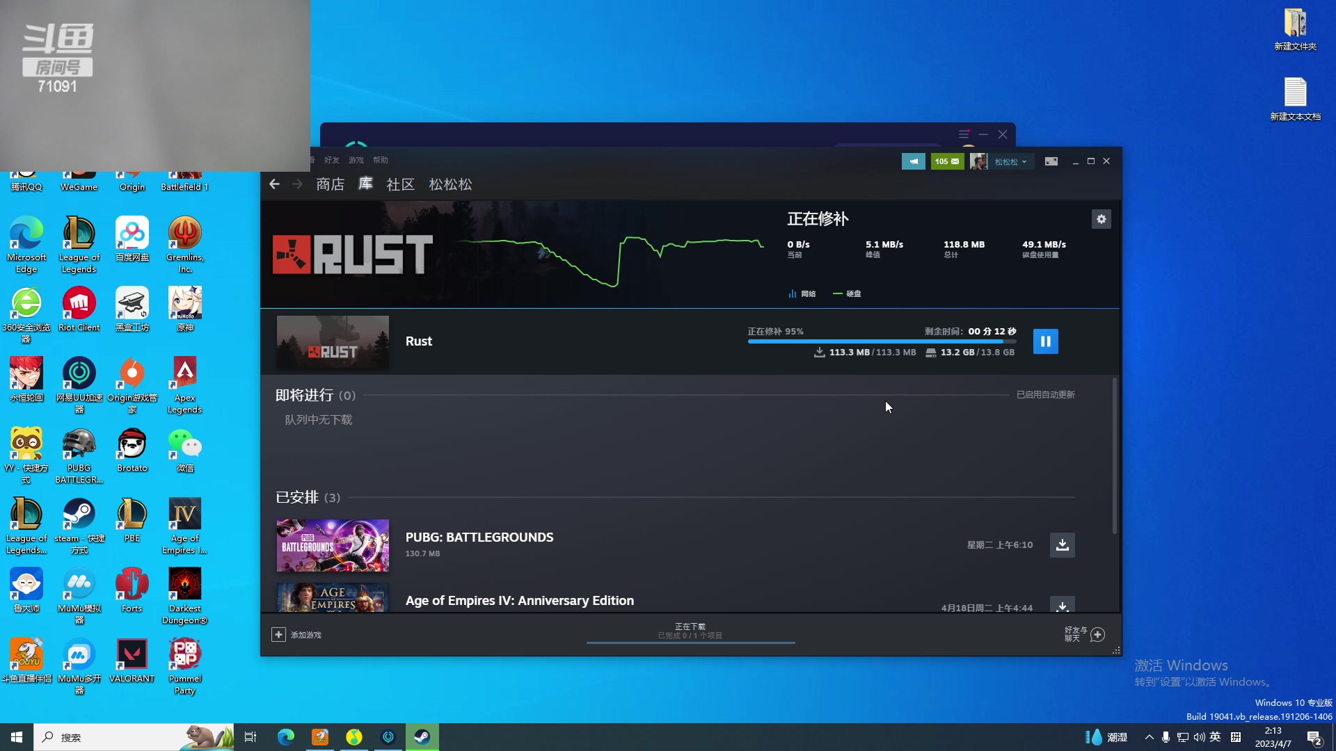Show hidden system tray icons

[1149, 737]
